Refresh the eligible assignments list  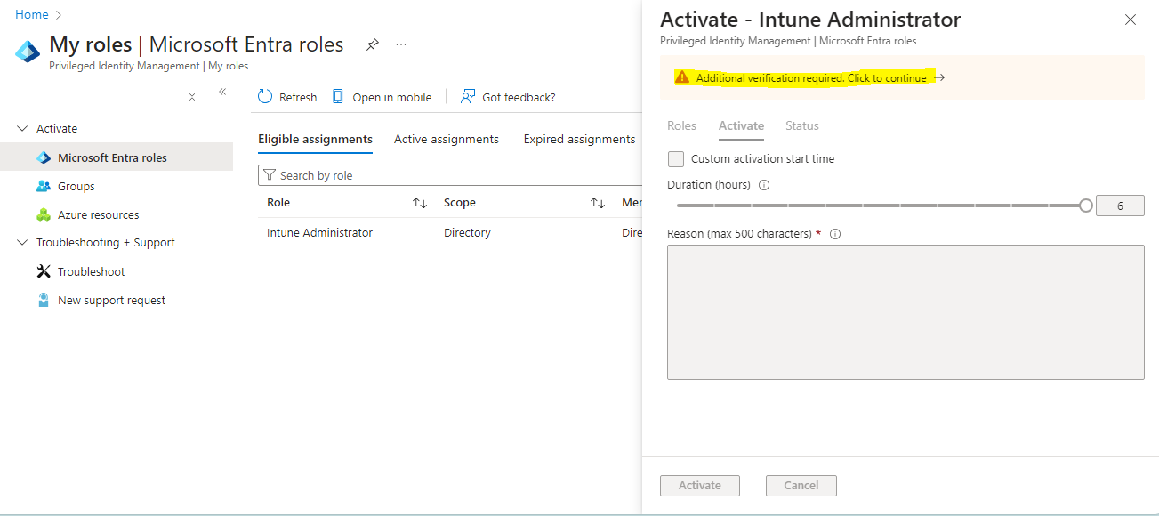tap(286, 96)
